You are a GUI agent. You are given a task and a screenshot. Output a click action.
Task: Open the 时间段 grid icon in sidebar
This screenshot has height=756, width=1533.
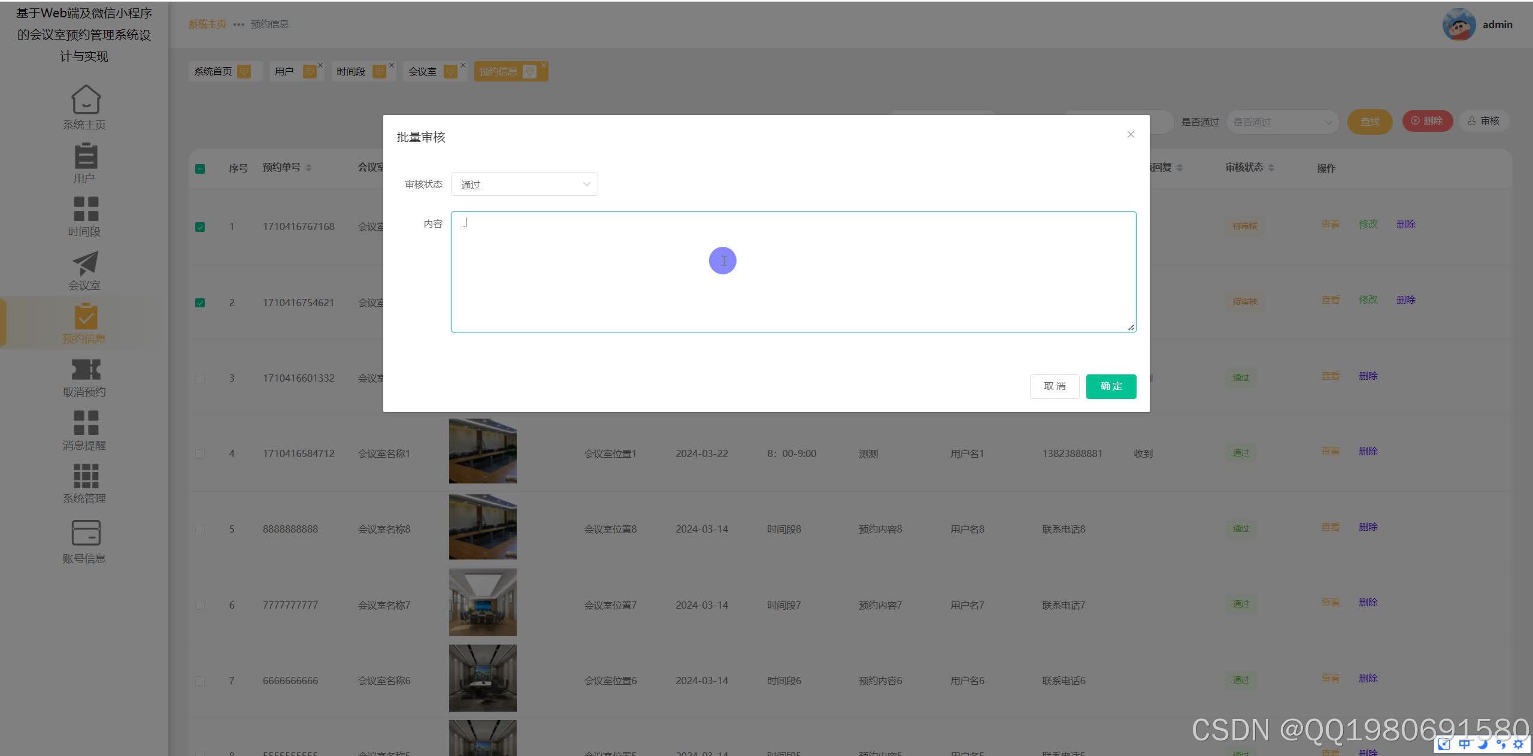tap(86, 209)
